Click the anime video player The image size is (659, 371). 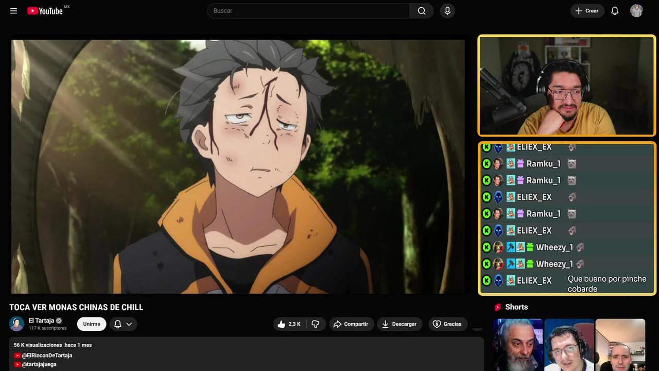coord(238,166)
